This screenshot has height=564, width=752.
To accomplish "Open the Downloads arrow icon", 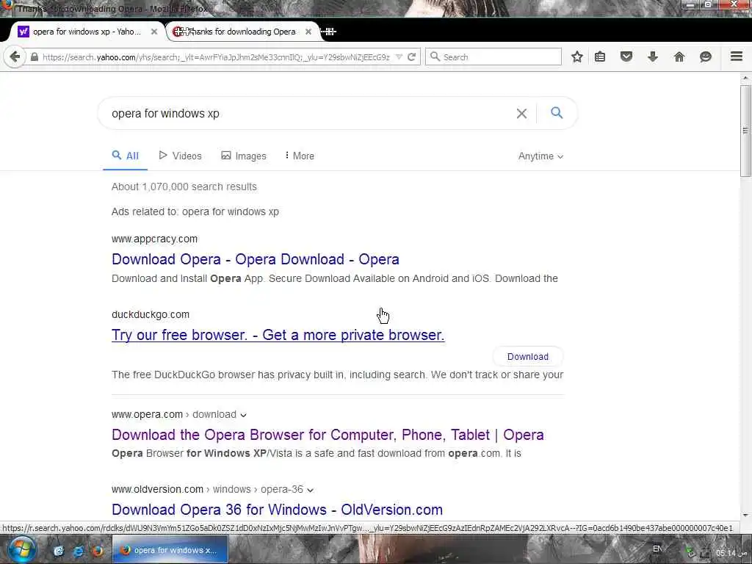I will (x=653, y=57).
